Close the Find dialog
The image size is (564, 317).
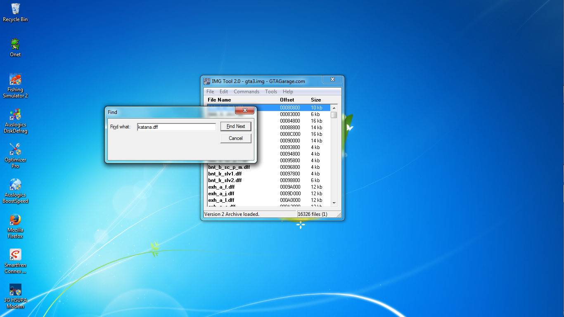tap(244, 110)
